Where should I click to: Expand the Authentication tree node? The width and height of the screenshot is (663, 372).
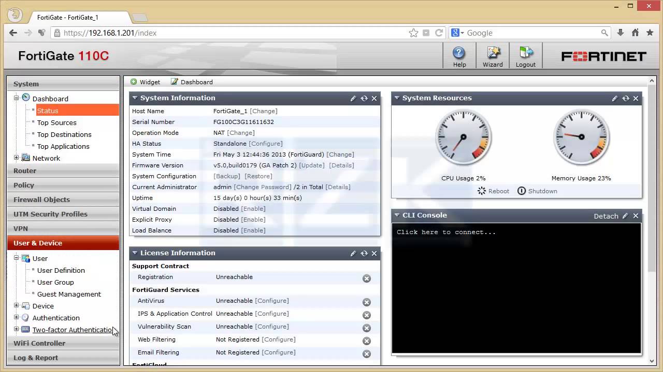16,317
